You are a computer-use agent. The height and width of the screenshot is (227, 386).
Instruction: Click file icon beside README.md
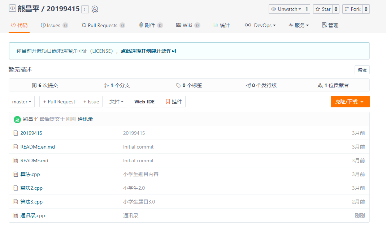16,161
